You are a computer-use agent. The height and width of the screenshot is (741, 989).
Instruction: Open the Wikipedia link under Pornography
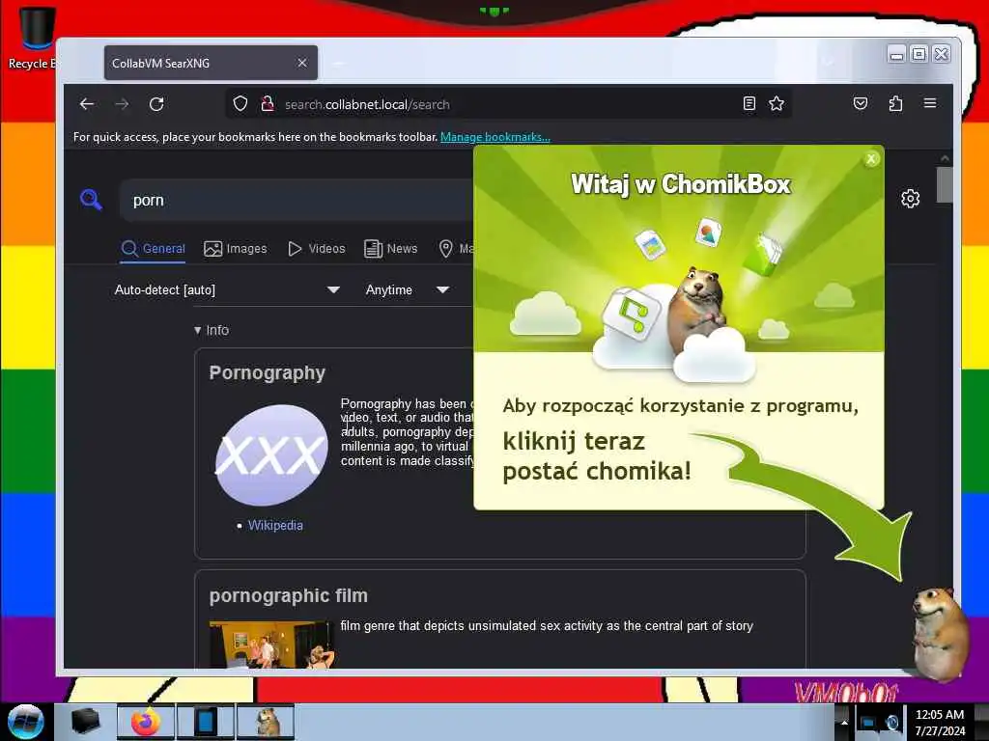275,525
